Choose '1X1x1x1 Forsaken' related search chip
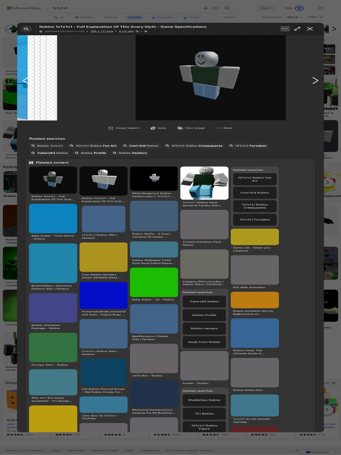This screenshot has width=341, height=455. 248,146
